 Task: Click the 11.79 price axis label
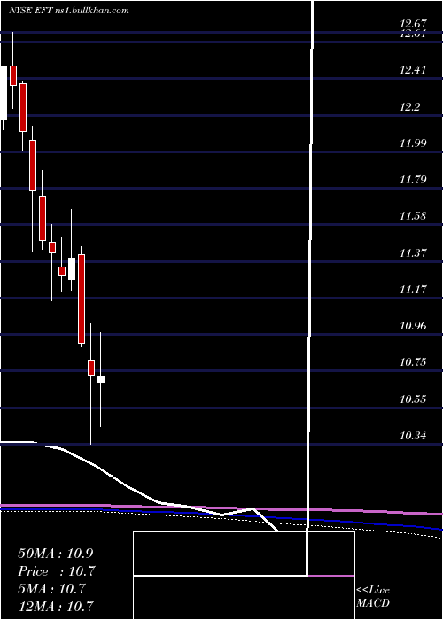tap(413, 180)
